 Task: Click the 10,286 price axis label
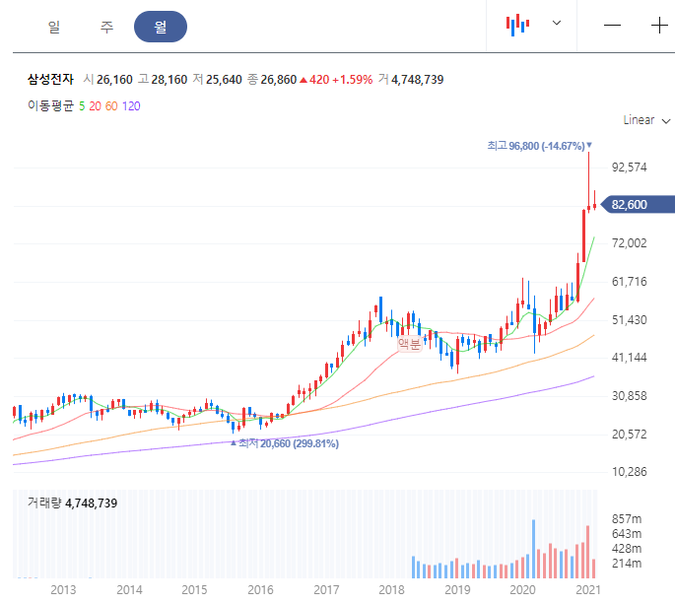(x=630, y=472)
